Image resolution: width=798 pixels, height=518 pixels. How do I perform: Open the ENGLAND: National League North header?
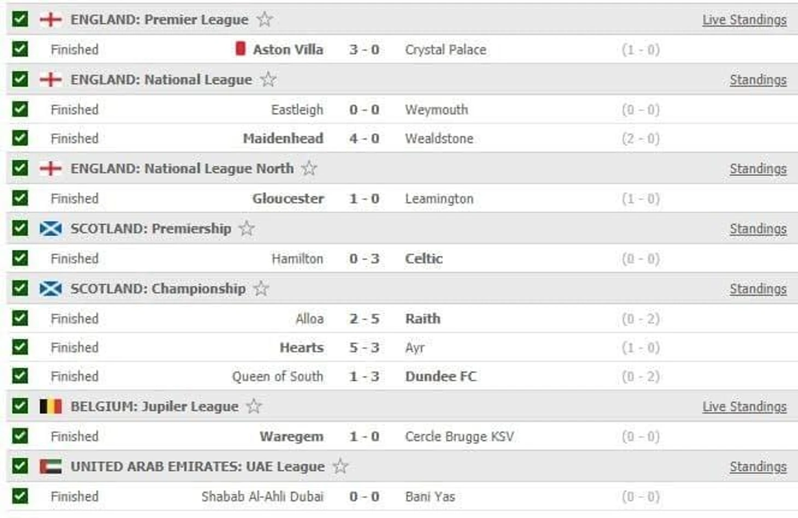point(182,168)
